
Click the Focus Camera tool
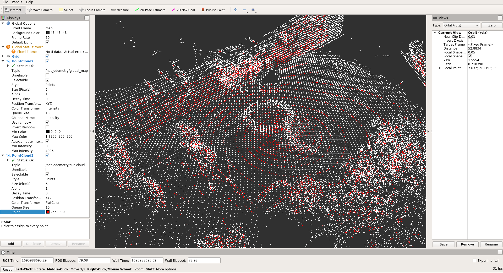[92, 10]
